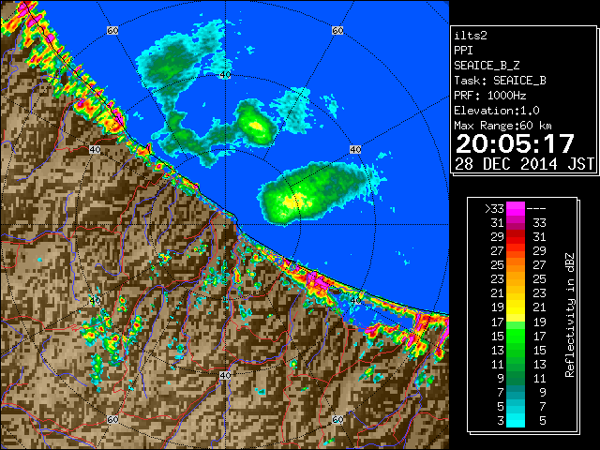Click the "60" ring label at lower left over land
The height and width of the screenshot is (450, 600).
coord(112,419)
